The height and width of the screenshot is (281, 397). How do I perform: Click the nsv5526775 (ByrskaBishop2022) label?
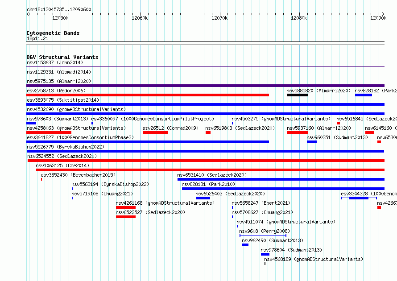coord(66,147)
